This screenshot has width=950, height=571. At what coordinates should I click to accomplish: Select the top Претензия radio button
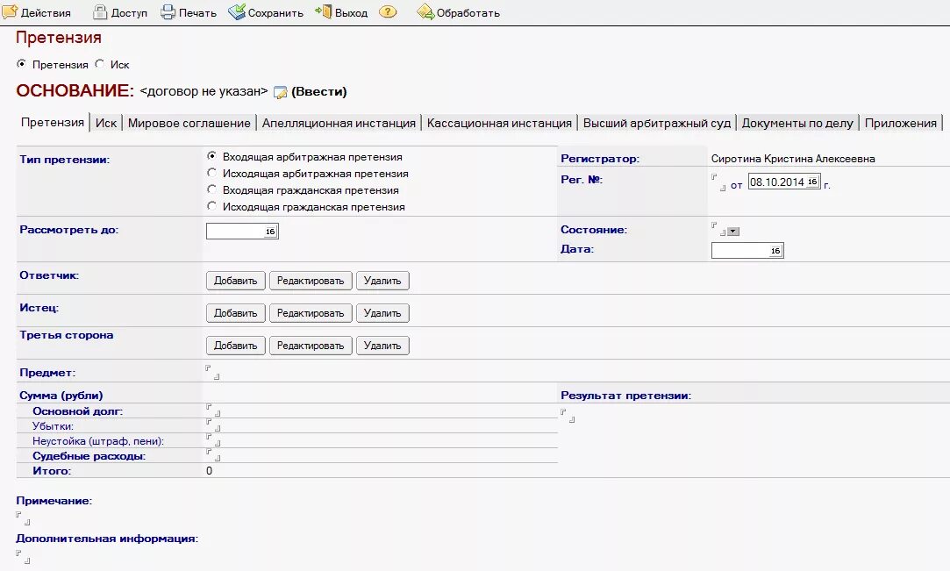click(21, 63)
